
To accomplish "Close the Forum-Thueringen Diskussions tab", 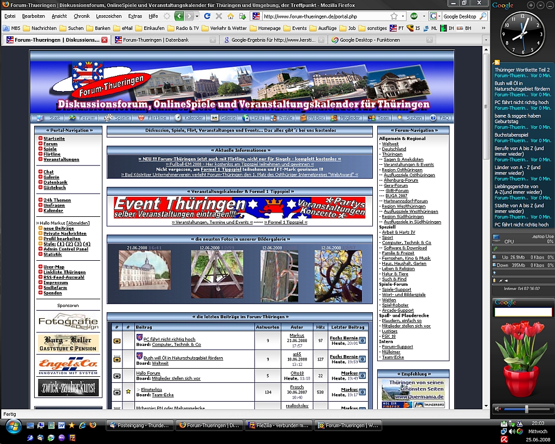I will [x=105, y=40].
